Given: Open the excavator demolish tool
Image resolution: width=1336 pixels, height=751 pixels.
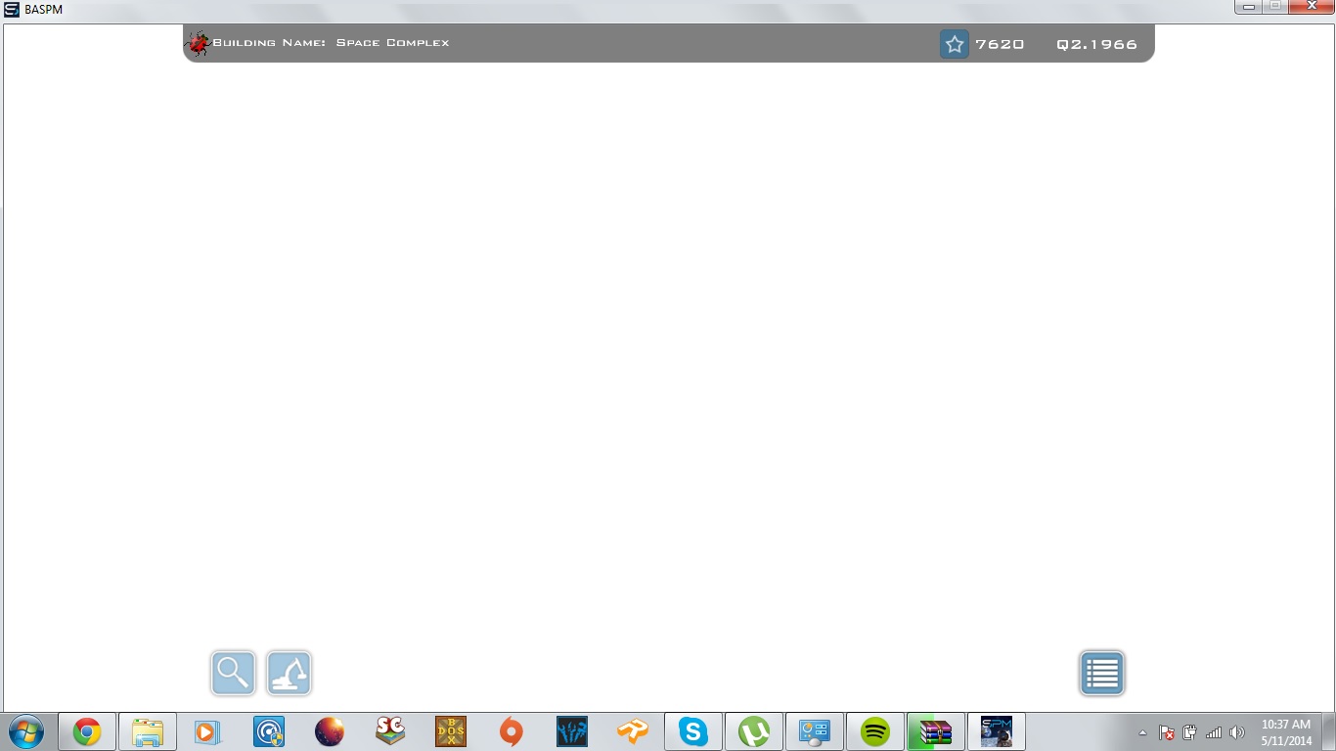Looking at the screenshot, I should [x=289, y=673].
